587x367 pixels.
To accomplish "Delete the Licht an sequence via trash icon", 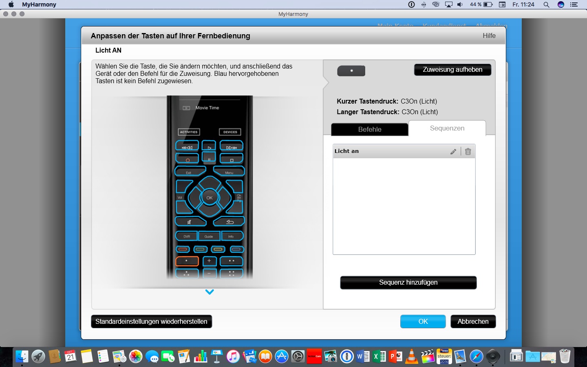I will pos(468,151).
